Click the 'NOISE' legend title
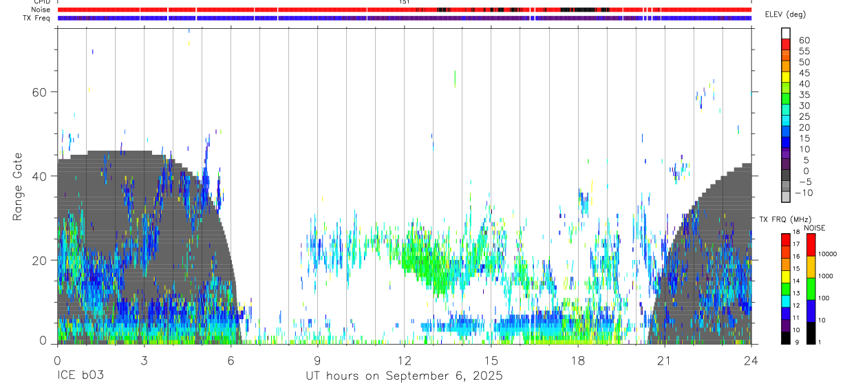 point(815,228)
